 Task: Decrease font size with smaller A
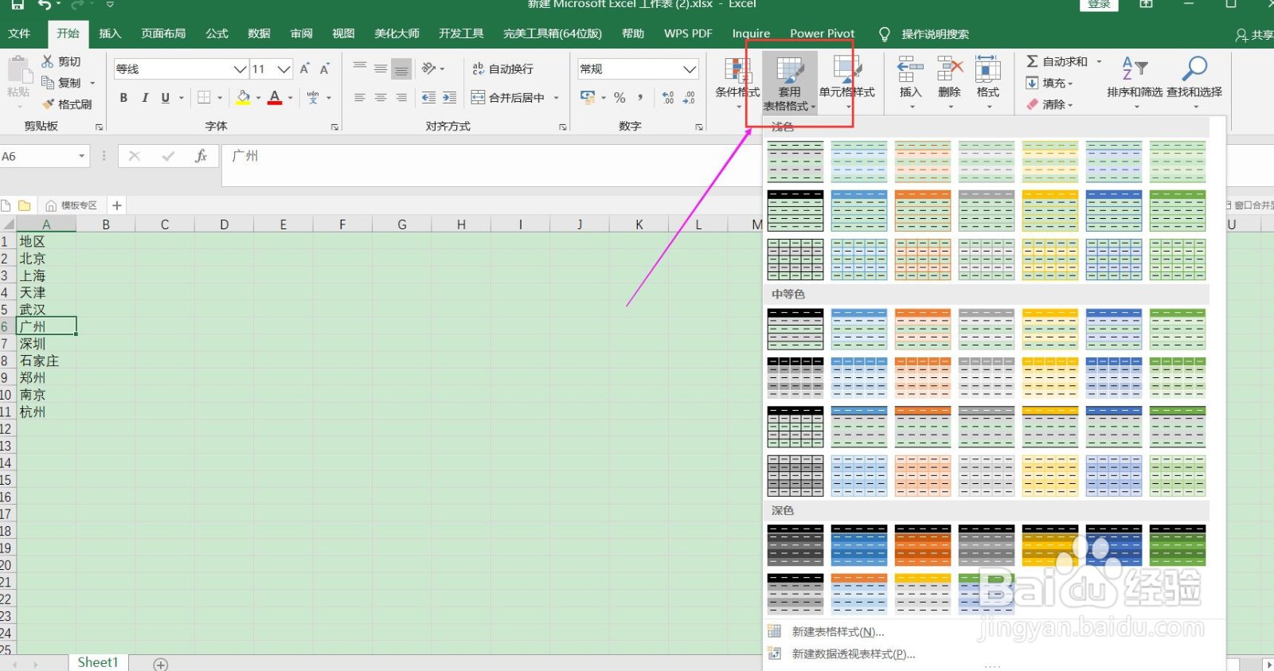click(x=325, y=69)
